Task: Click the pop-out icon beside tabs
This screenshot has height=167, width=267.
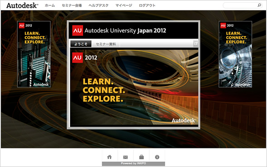Action: (x=196, y=44)
